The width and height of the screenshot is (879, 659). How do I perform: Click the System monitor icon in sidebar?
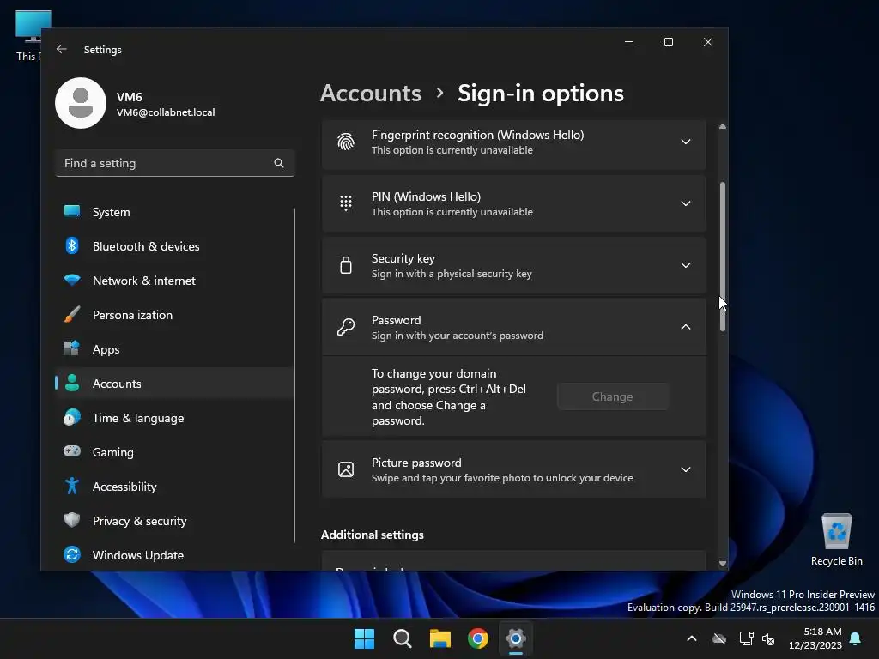click(x=72, y=211)
